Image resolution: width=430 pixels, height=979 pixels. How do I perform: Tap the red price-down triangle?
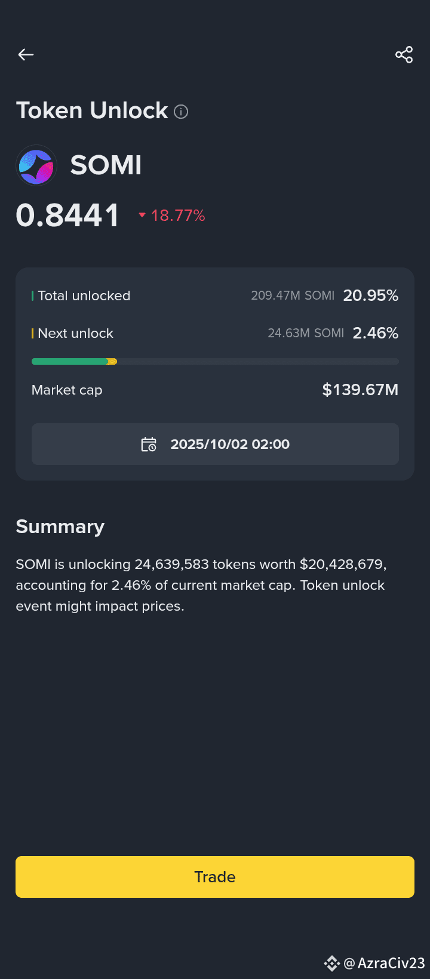coord(142,215)
